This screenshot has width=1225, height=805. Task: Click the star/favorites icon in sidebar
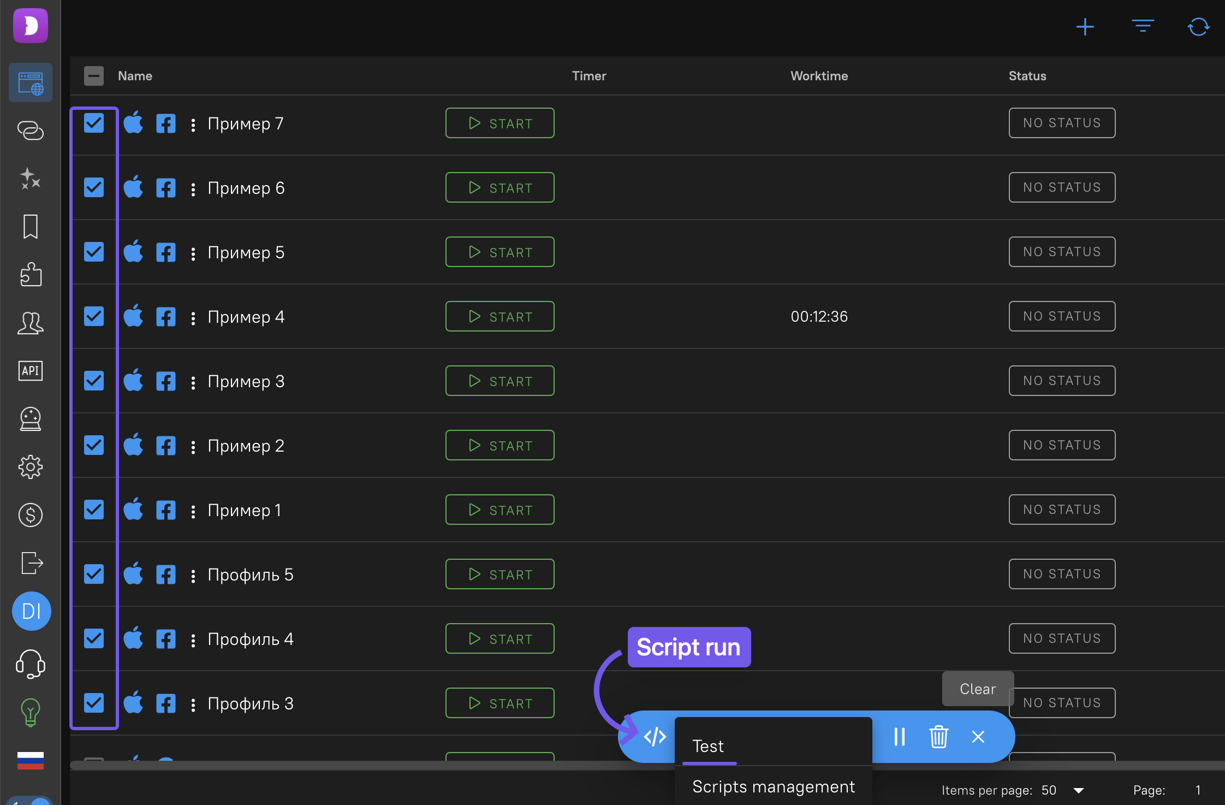point(31,178)
